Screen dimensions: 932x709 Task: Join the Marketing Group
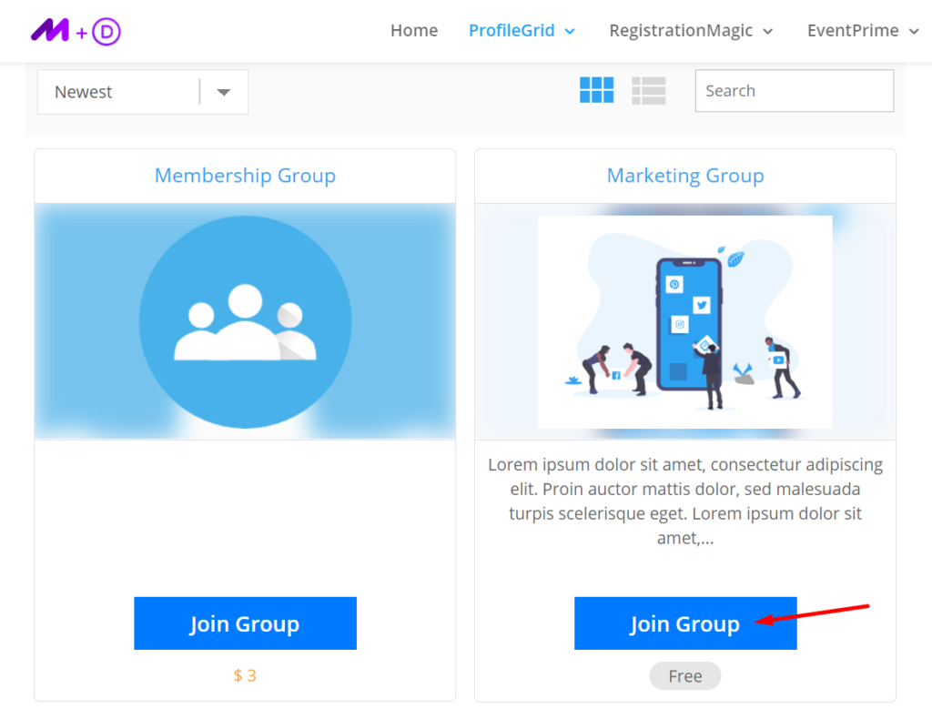click(684, 623)
